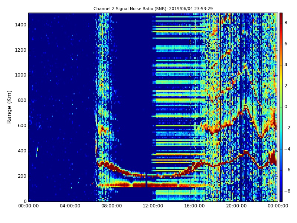Click the colorbar label −2
Viewport: 297px width, 223px height.
287,128
